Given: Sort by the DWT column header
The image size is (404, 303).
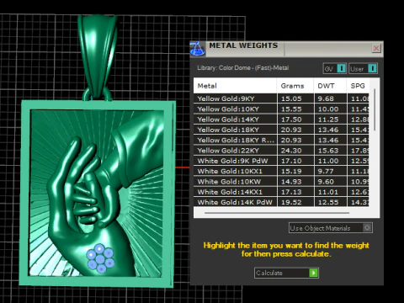Looking at the screenshot, I should pos(330,86).
